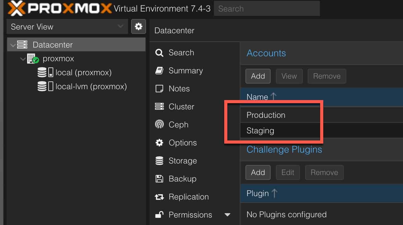403x225 pixels.
Task: Click Add under Accounts
Action: pos(258,76)
